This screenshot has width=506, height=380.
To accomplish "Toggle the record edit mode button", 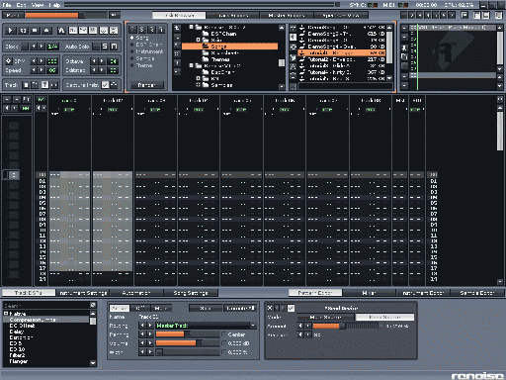I will 46,31.
